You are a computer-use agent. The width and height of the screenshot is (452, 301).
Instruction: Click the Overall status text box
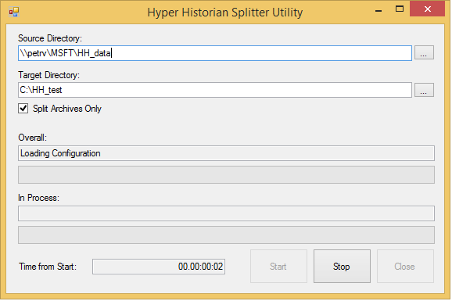click(226, 153)
